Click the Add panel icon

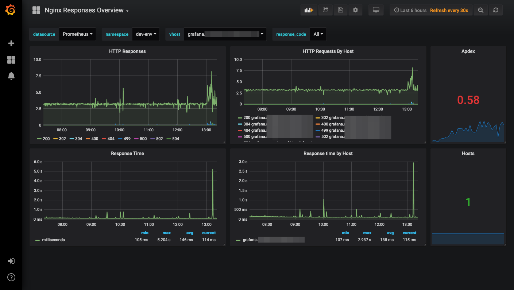tap(309, 10)
